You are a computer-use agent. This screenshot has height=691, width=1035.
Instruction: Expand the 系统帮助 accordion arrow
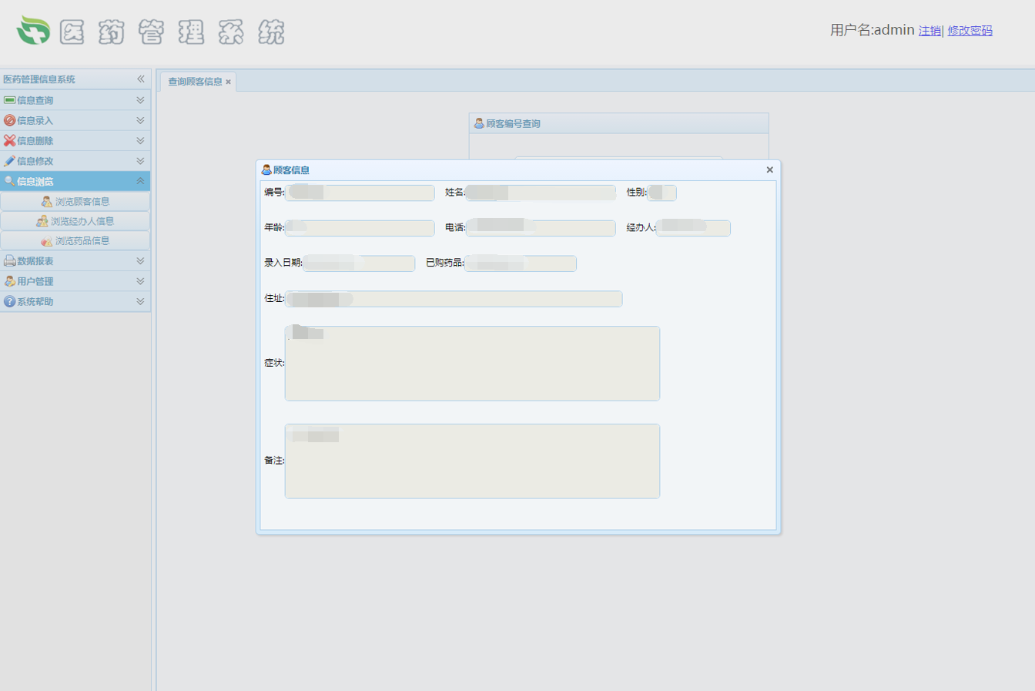(x=140, y=301)
